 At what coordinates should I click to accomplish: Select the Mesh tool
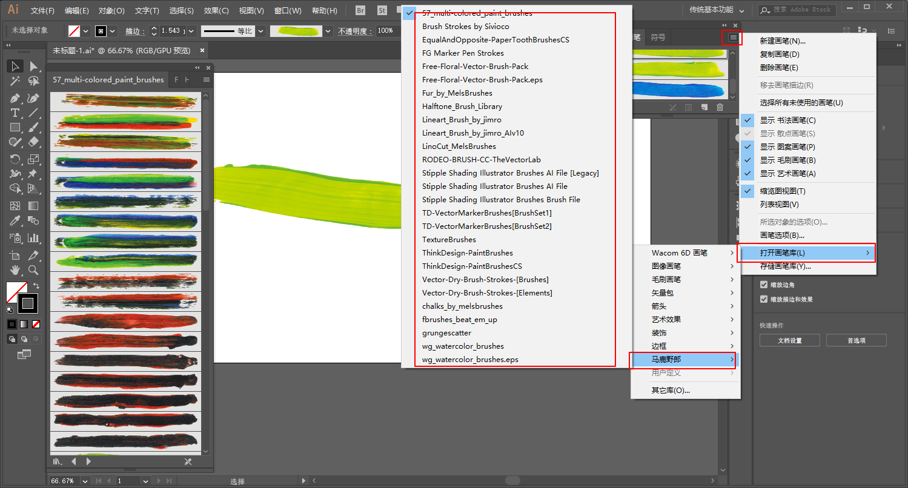15,206
